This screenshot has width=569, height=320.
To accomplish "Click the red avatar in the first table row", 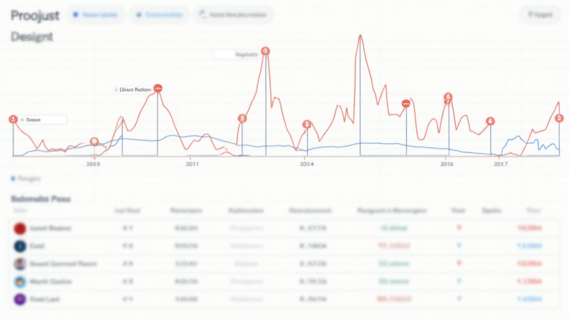I will point(20,228).
